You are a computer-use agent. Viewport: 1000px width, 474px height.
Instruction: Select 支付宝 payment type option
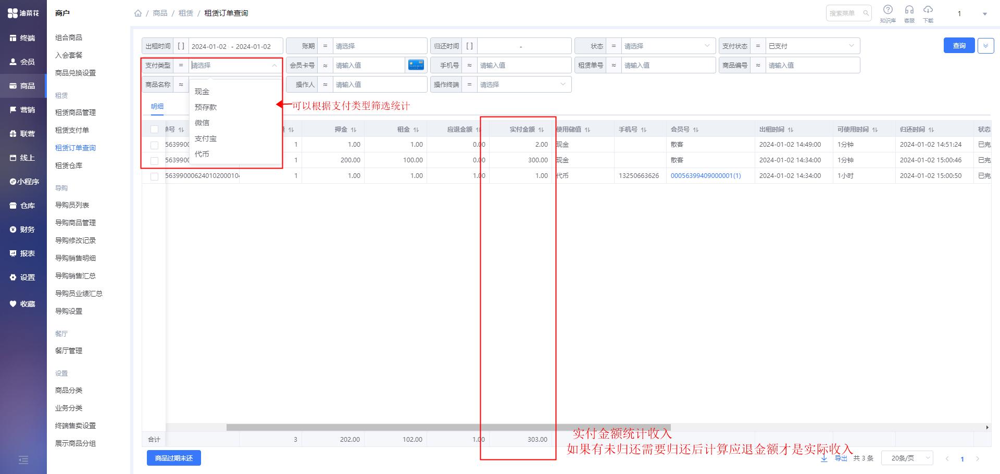click(x=235, y=138)
